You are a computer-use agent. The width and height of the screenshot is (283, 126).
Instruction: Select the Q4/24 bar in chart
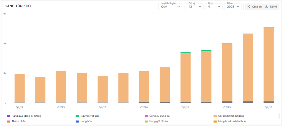click(x=185, y=78)
